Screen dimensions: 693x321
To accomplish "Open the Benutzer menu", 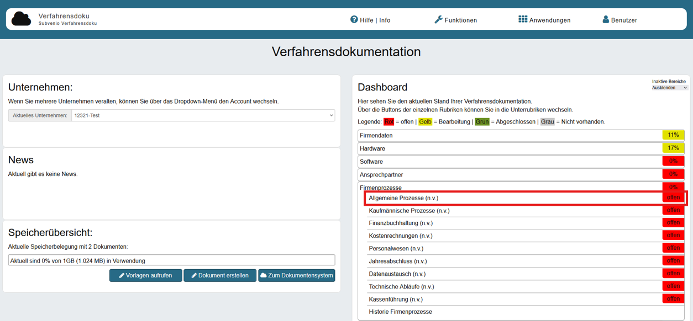I will coord(620,20).
